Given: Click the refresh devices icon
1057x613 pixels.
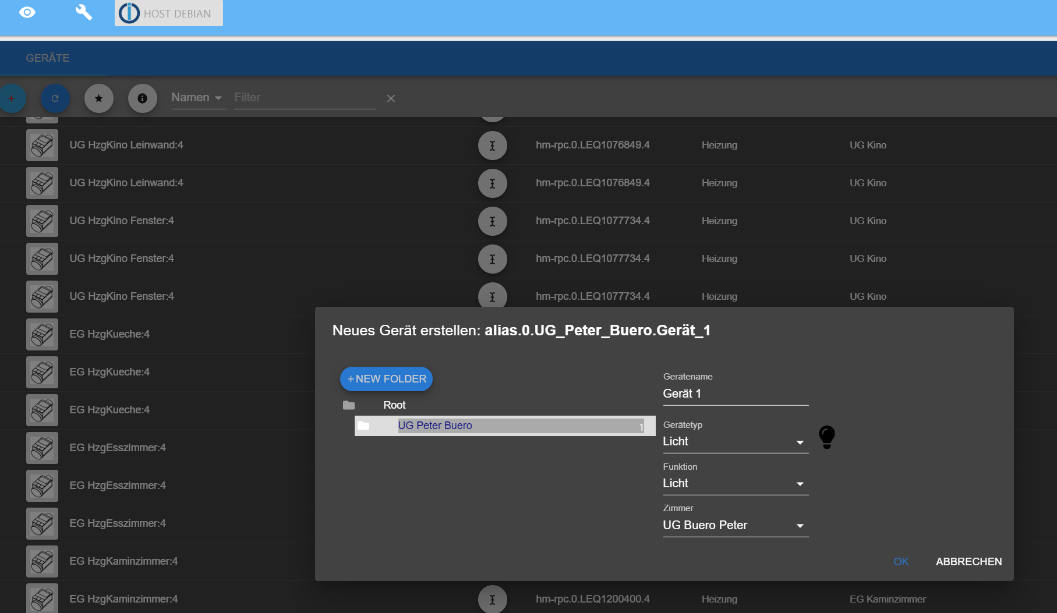Looking at the screenshot, I should click(x=55, y=98).
